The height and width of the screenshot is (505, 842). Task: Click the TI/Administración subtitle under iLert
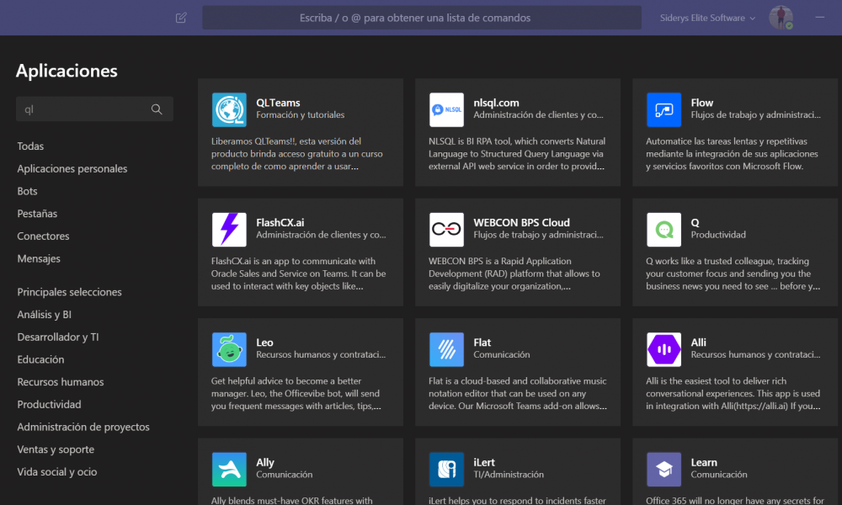[509, 475]
